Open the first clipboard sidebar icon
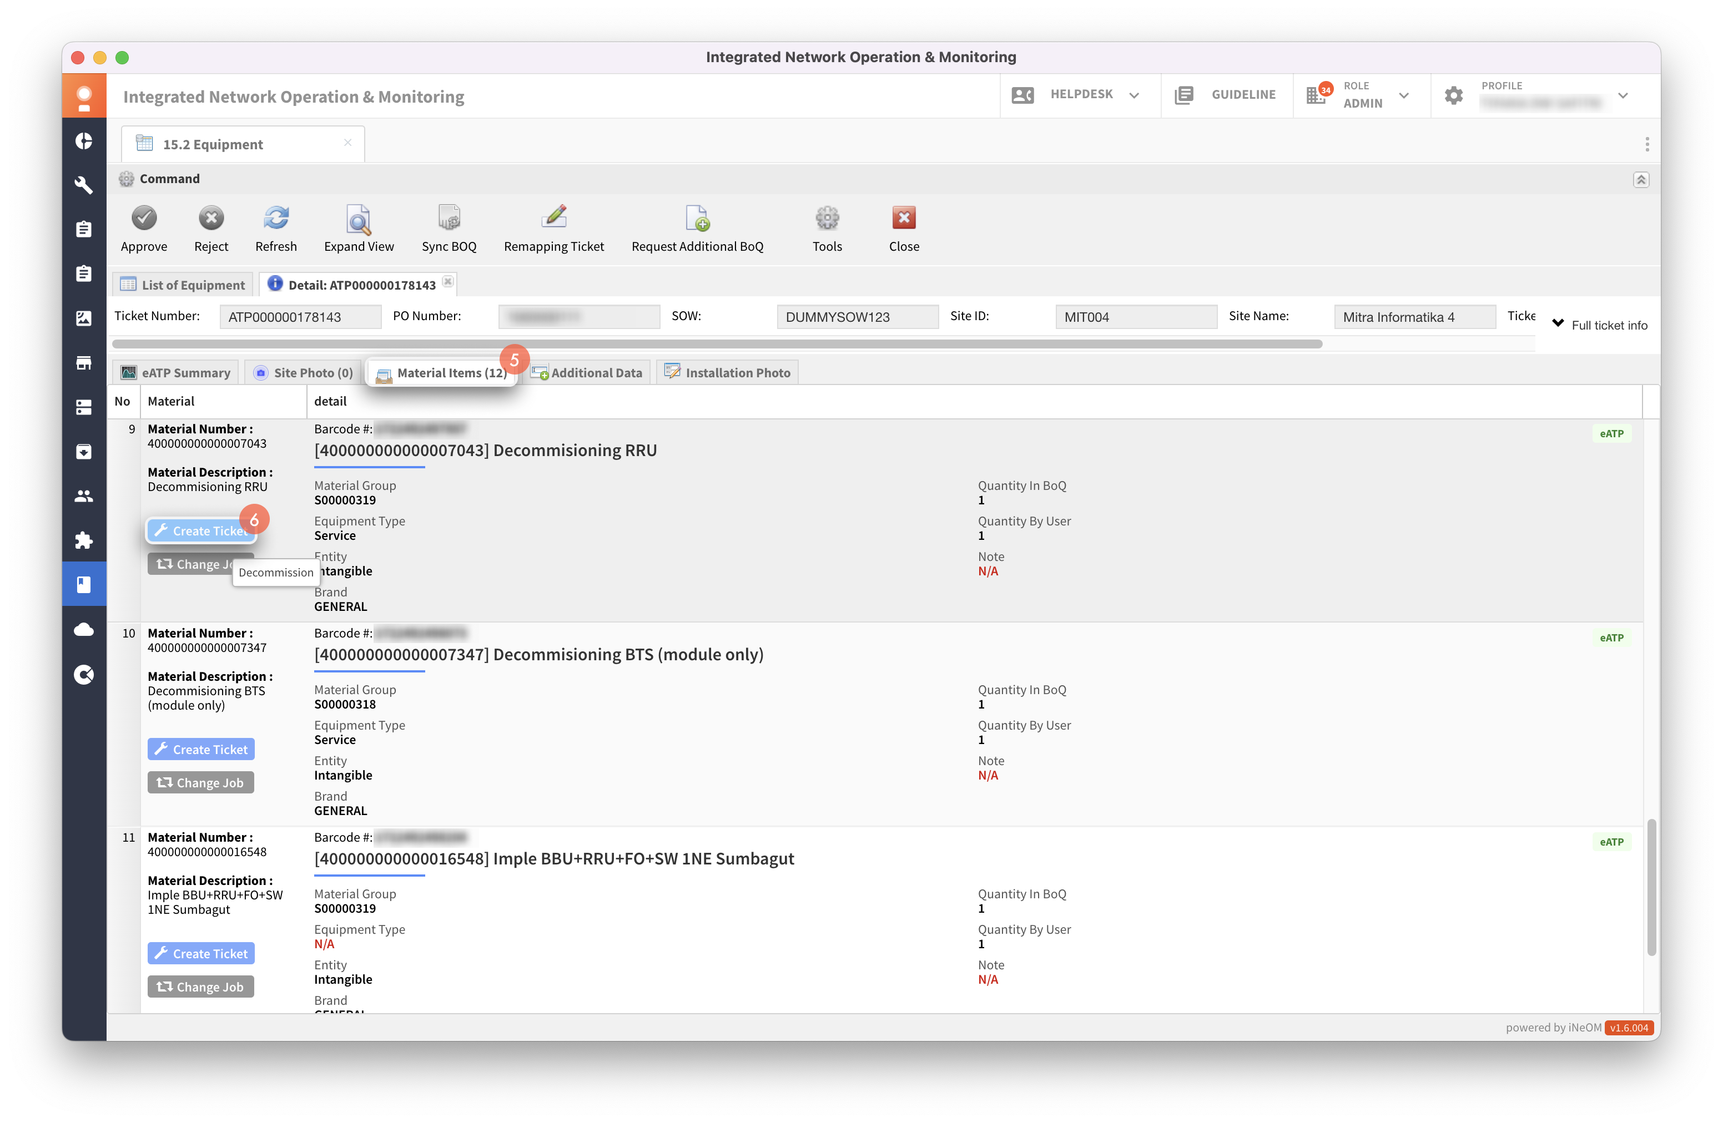This screenshot has height=1123, width=1723. [84, 229]
